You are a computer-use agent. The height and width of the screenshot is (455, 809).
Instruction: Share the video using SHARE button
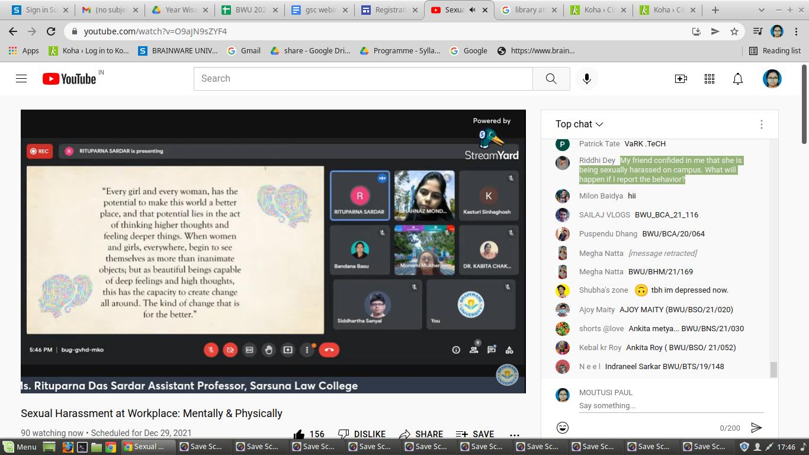(421, 434)
